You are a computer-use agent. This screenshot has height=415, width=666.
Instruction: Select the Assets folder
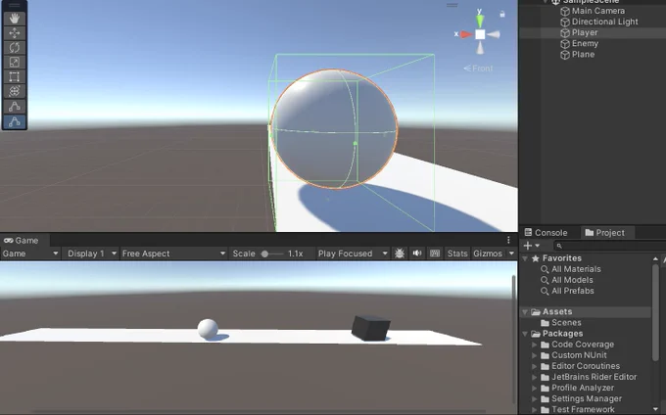click(x=557, y=312)
